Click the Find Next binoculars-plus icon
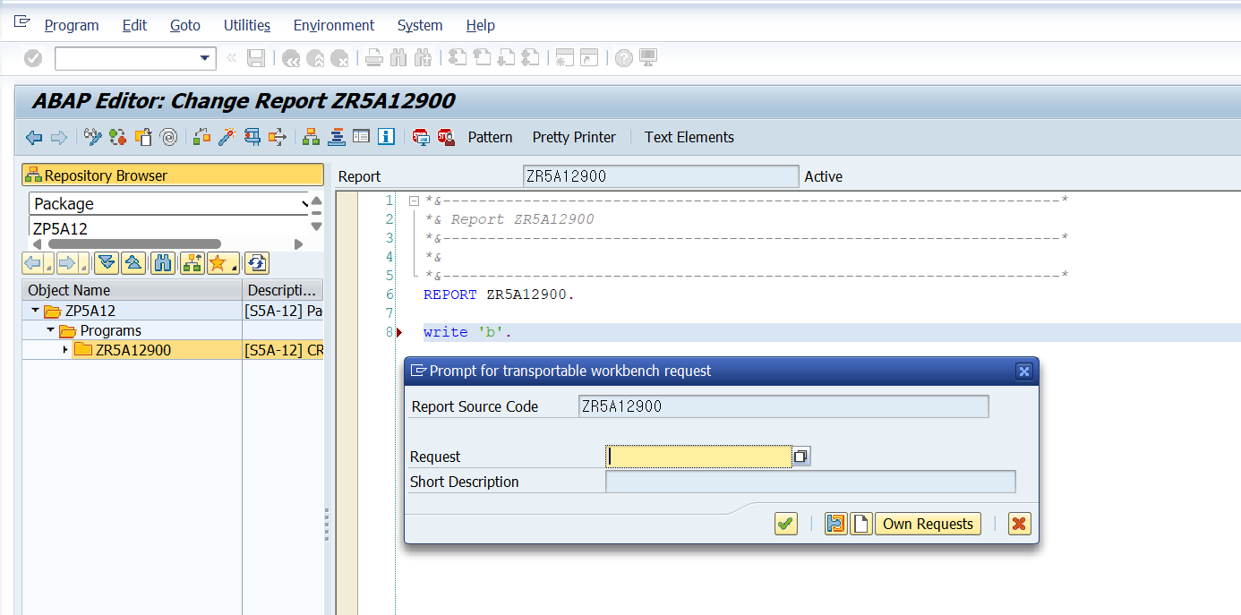 click(424, 58)
